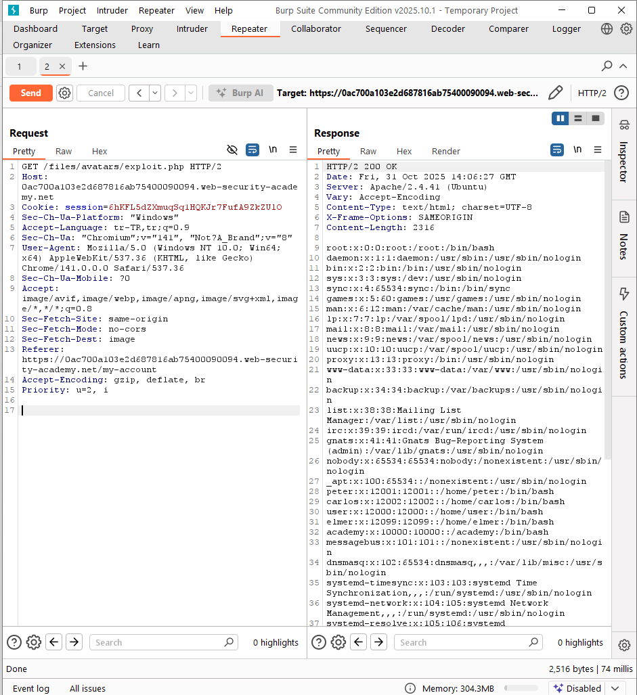The height and width of the screenshot is (695, 637).
Task: Select the request Raw view tab
Action: [64, 151]
